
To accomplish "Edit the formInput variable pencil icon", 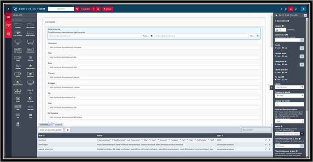I will tap(266, 140).
